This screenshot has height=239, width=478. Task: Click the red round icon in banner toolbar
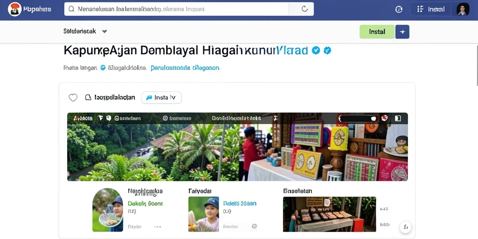point(385,118)
